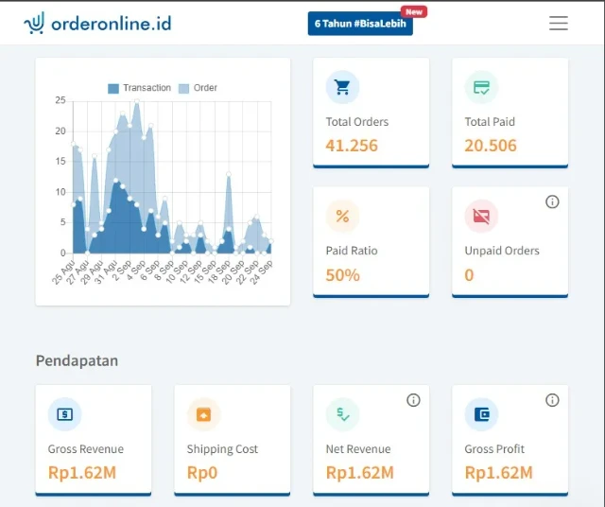Click the Total Orders value 41.256
The height and width of the screenshot is (507, 605).
point(352,146)
